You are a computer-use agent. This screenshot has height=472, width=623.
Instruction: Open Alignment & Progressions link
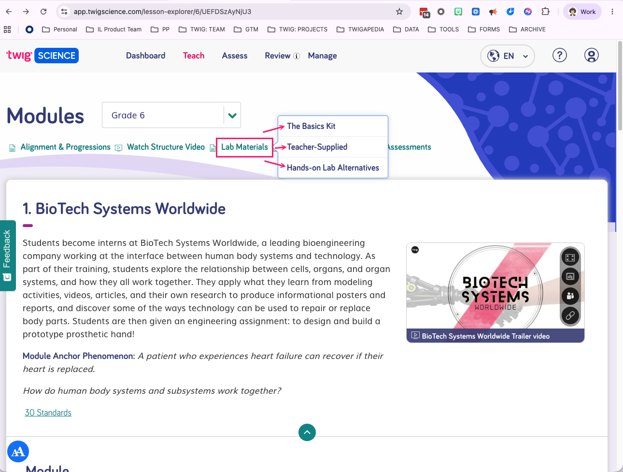click(65, 147)
